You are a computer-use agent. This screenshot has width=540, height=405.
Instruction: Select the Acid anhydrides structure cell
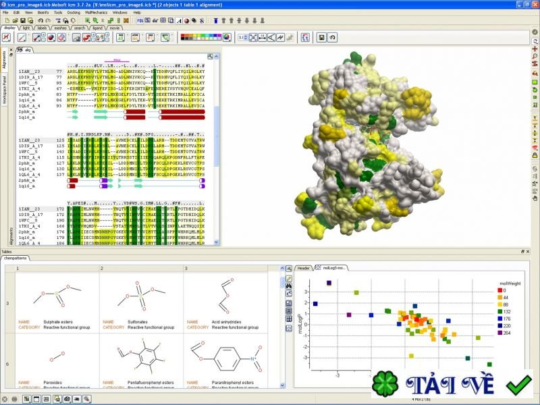click(x=225, y=303)
